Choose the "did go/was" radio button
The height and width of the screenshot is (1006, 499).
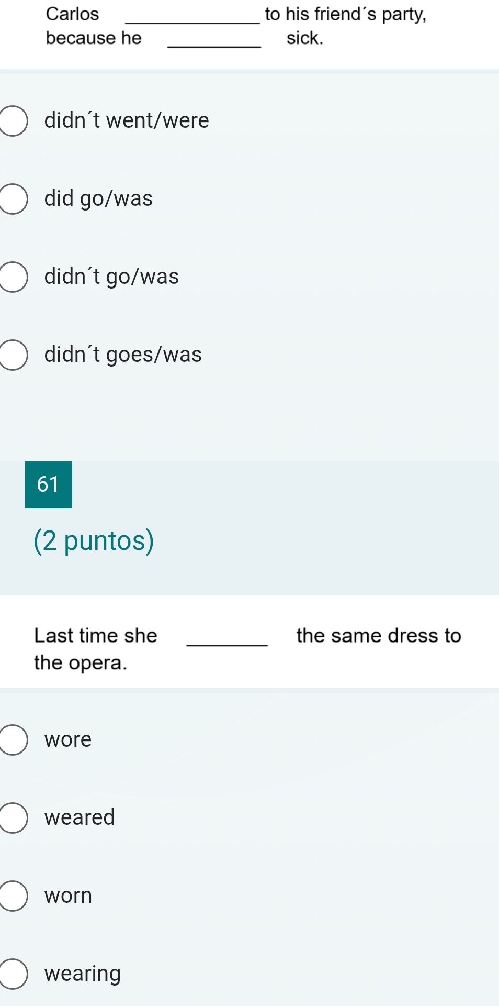click(x=13, y=199)
